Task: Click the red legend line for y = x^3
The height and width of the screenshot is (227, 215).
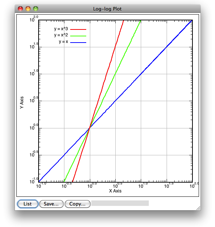Action: click(78, 29)
